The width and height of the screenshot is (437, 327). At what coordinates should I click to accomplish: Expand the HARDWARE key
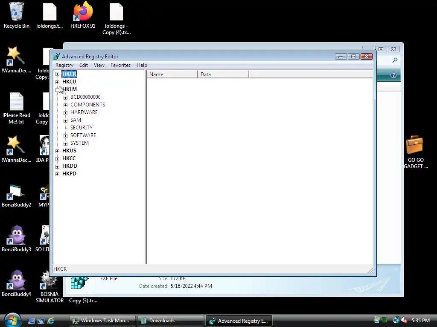(x=65, y=112)
